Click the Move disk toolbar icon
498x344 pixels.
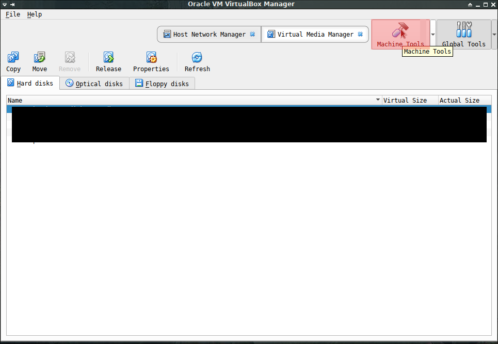coord(39,62)
